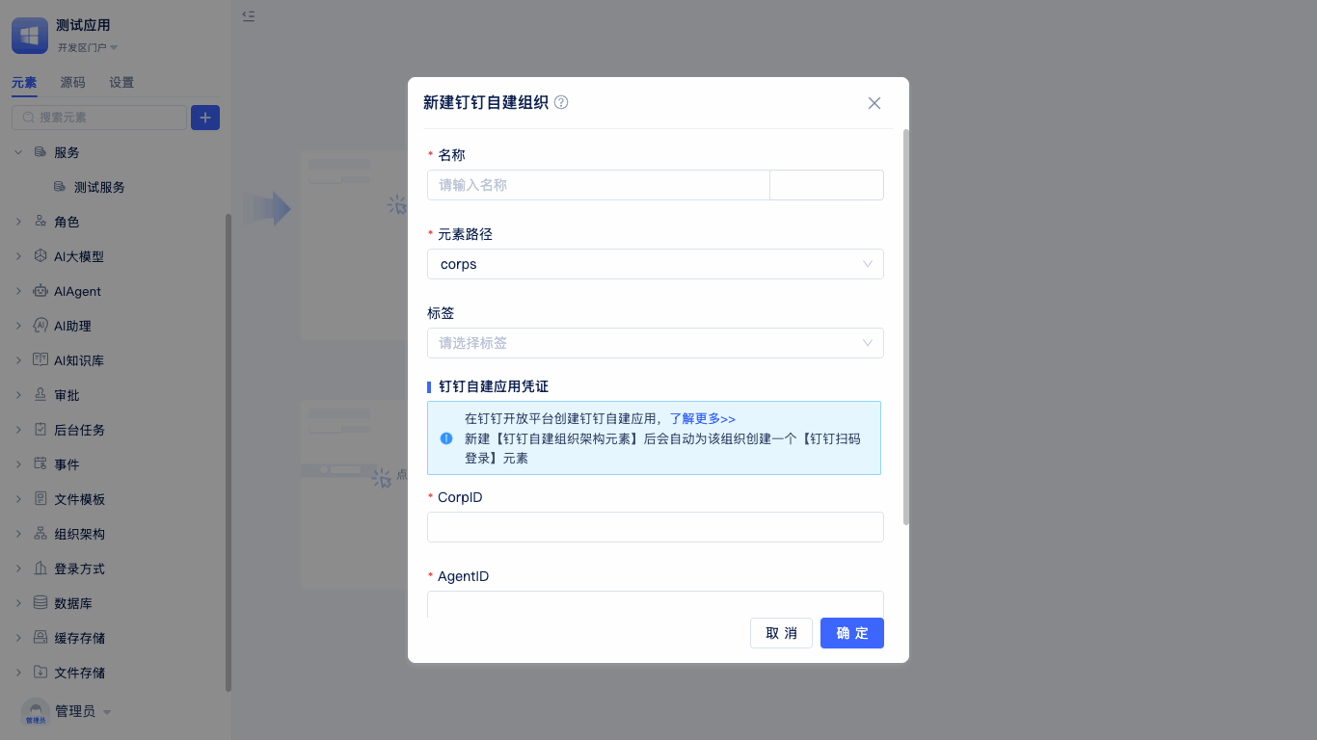Image resolution: width=1317 pixels, height=740 pixels.
Task: Click the 审批 stamp icon
Action: [x=40, y=395]
